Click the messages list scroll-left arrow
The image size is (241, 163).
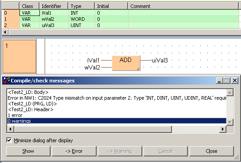[x=10, y=129]
